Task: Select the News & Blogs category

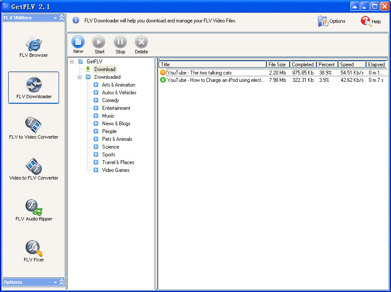Action: click(116, 123)
